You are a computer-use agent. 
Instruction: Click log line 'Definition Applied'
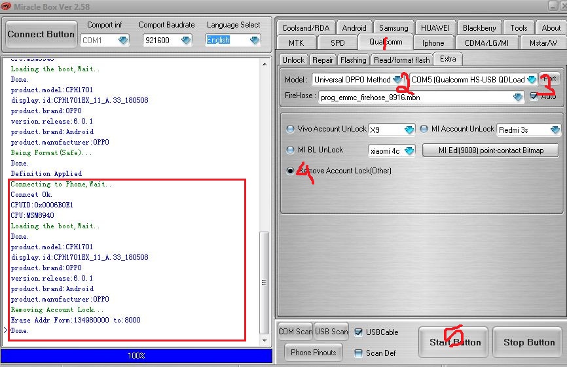(x=46, y=173)
